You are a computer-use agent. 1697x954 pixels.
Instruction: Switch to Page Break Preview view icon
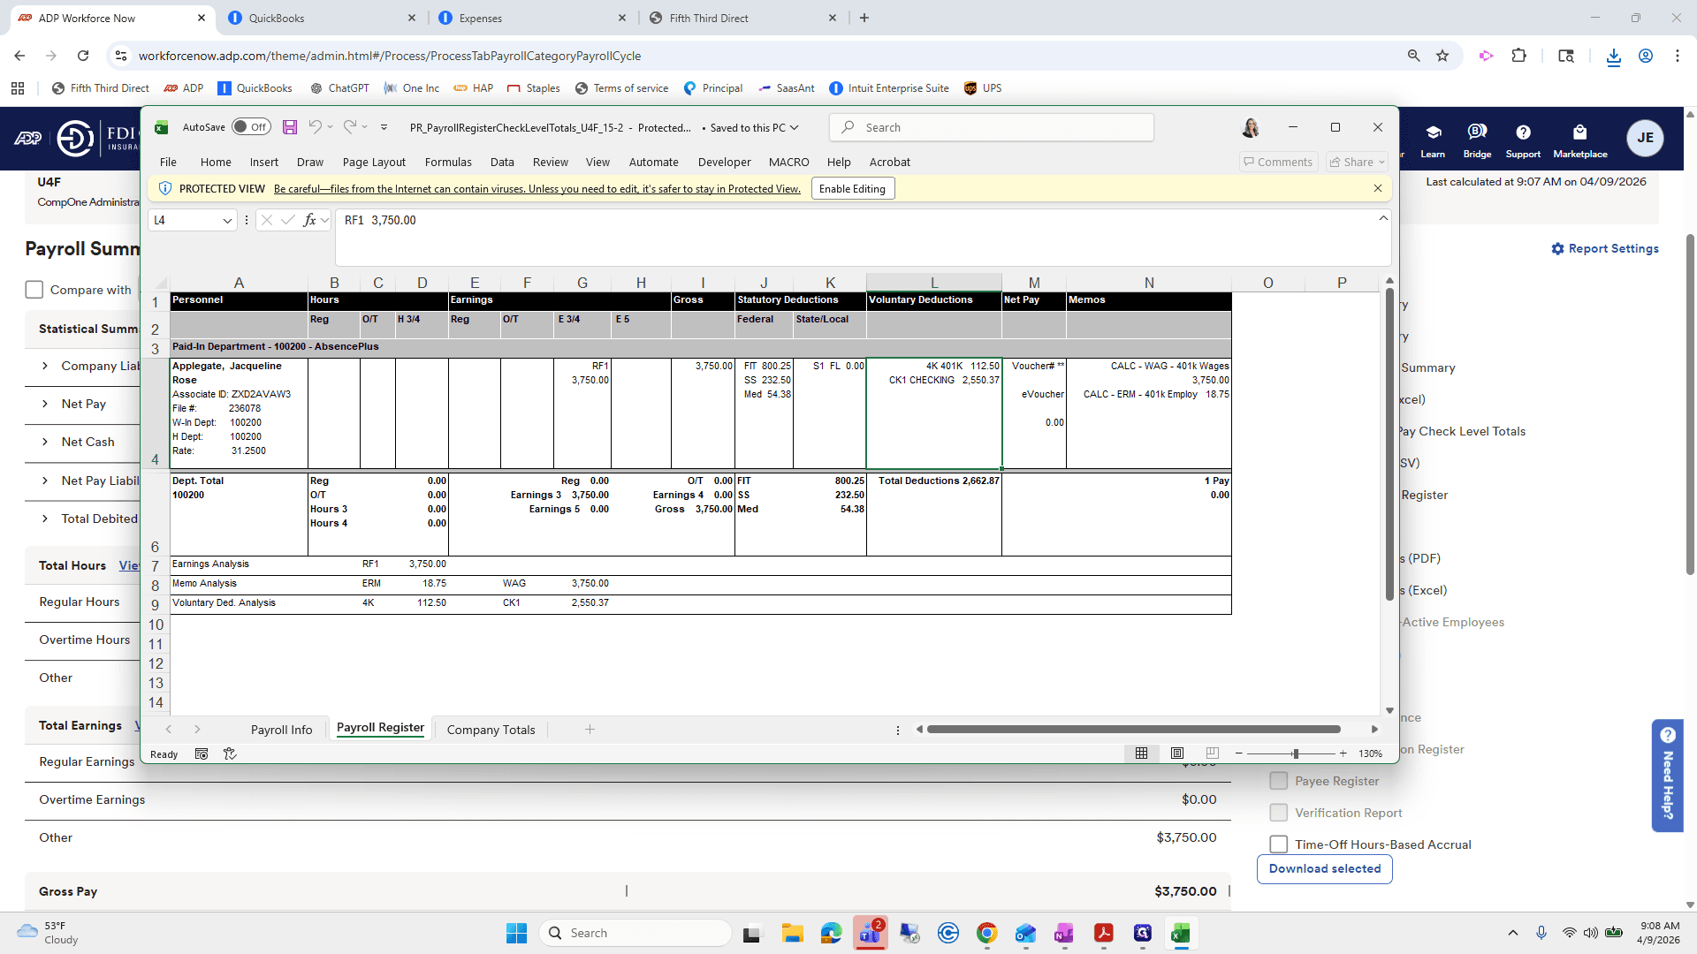[x=1212, y=753]
